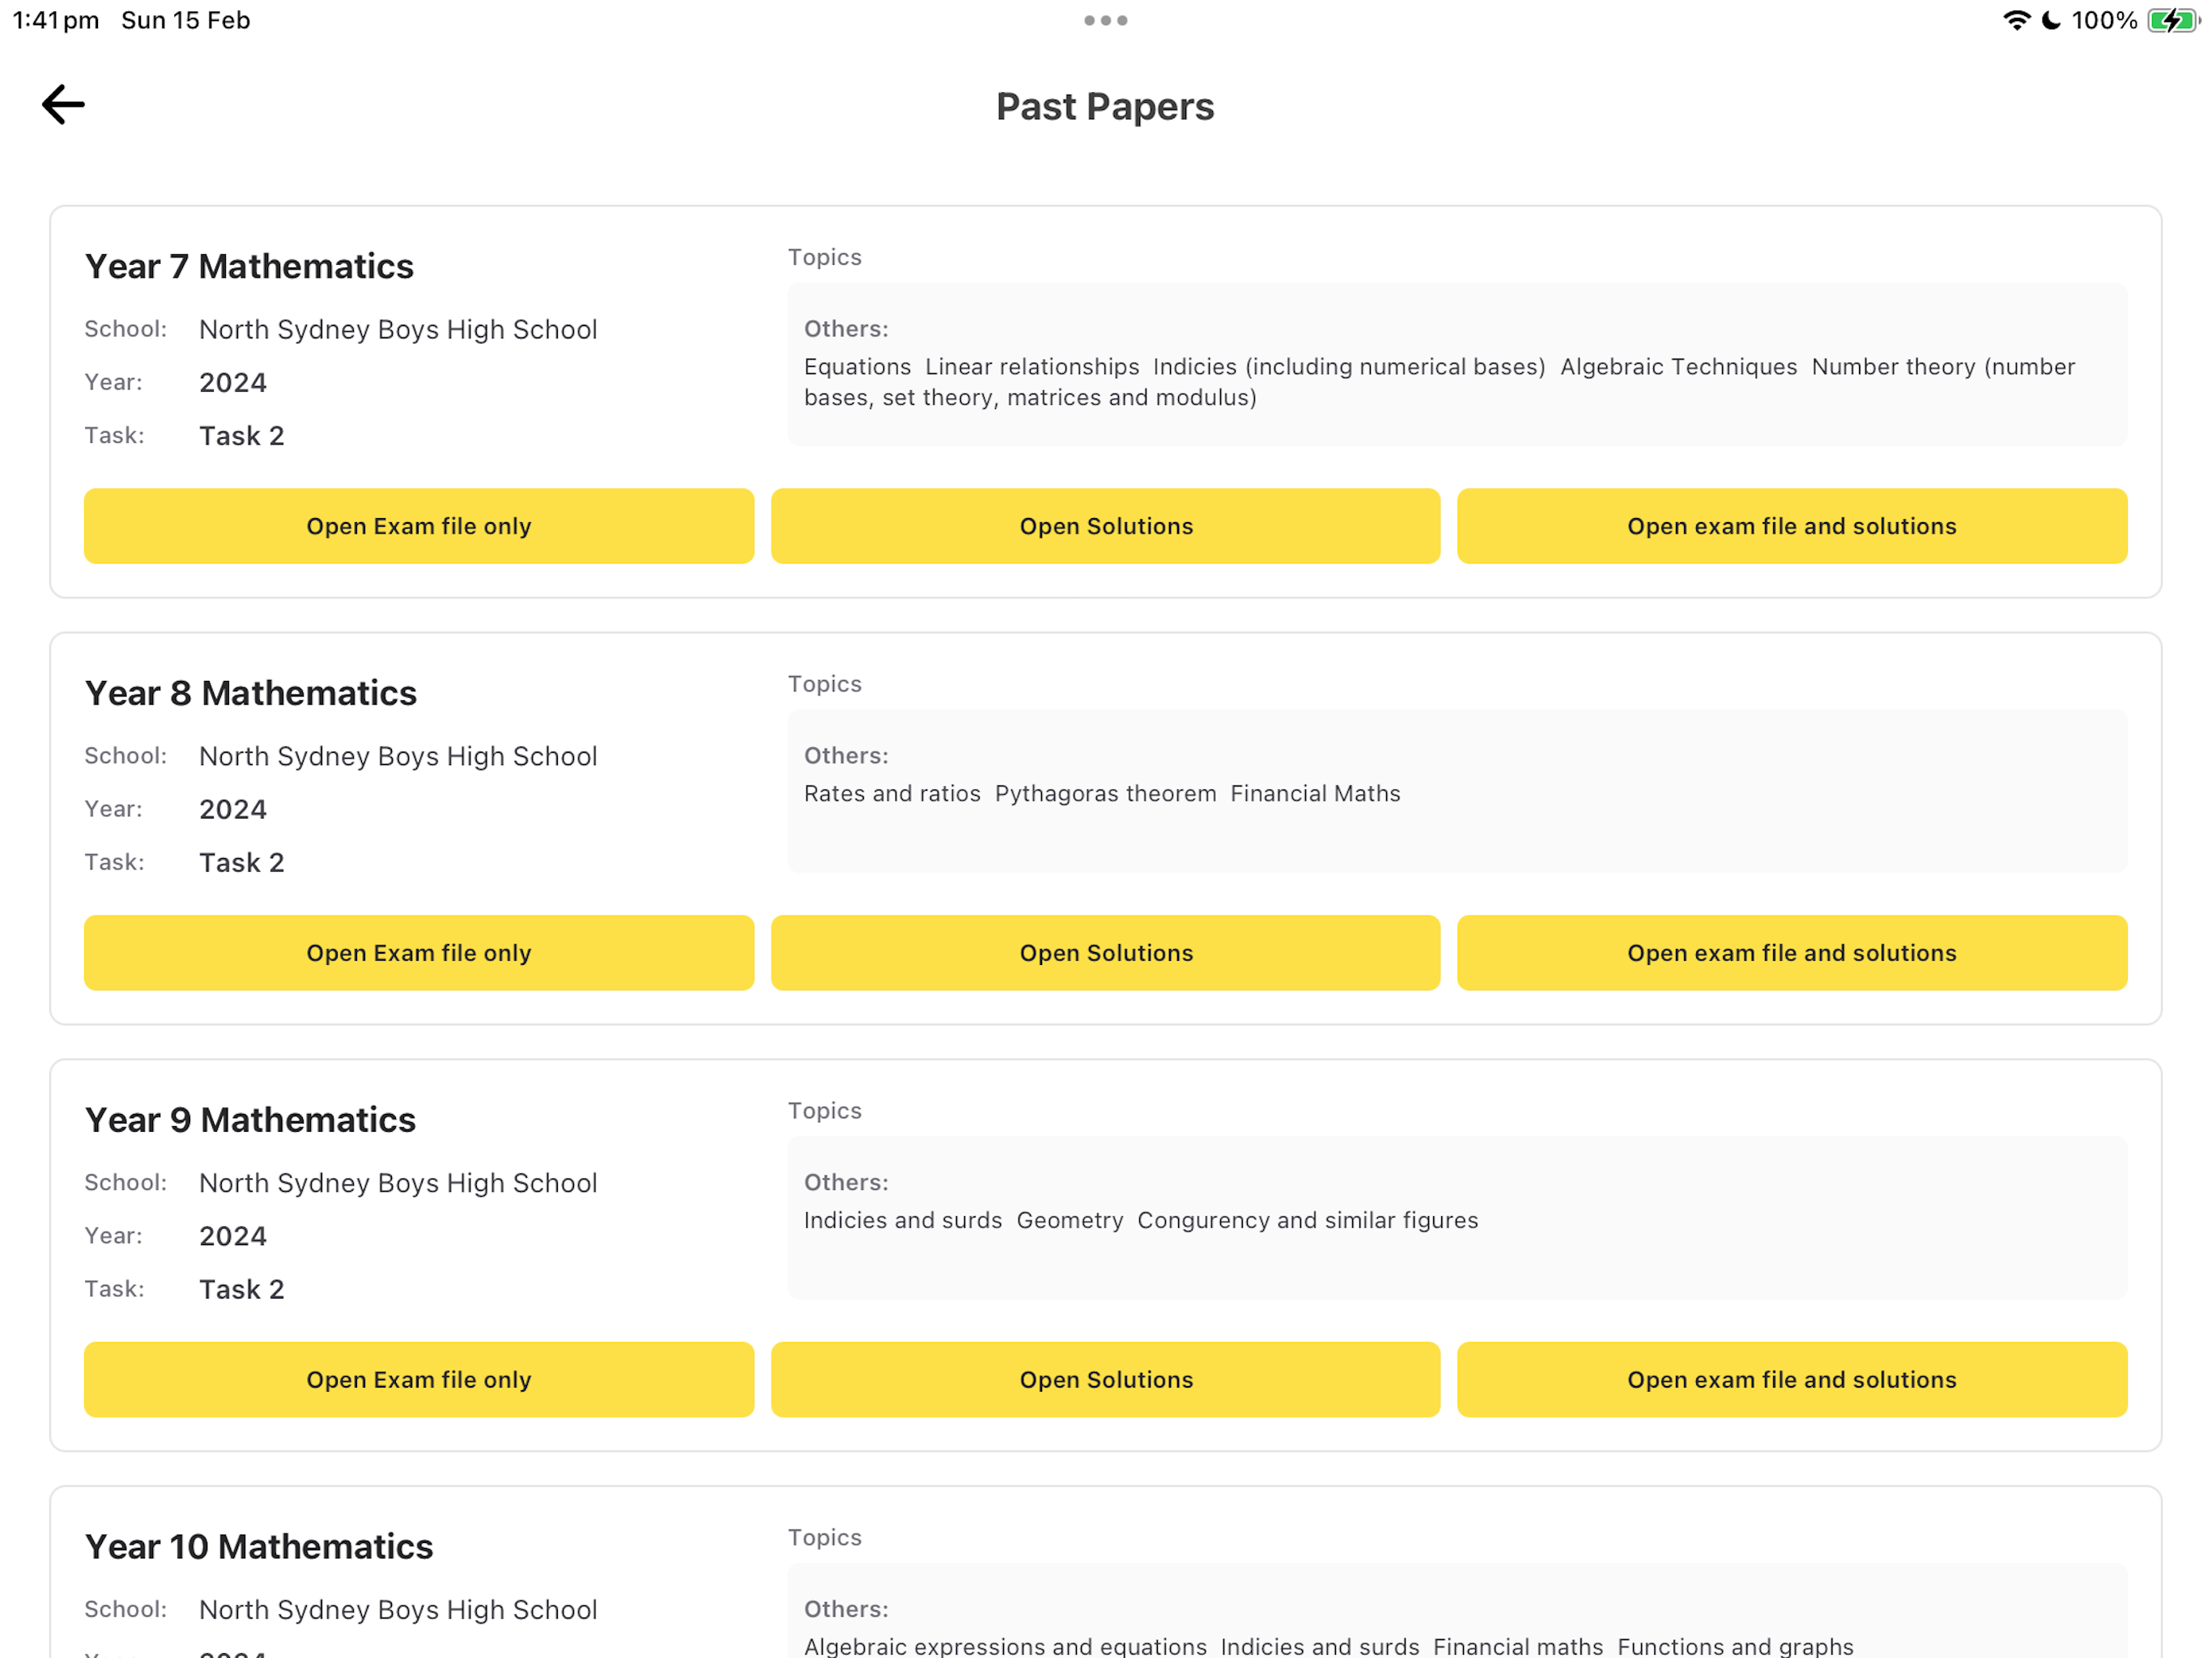Tap the Rates and ratios topic
Image resolution: width=2212 pixels, height=1658 pixels.
(x=892, y=794)
